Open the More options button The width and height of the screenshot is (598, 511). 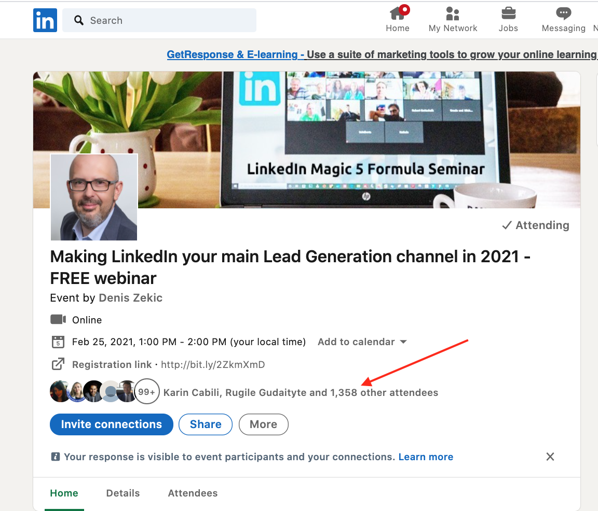(x=264, y=424)
